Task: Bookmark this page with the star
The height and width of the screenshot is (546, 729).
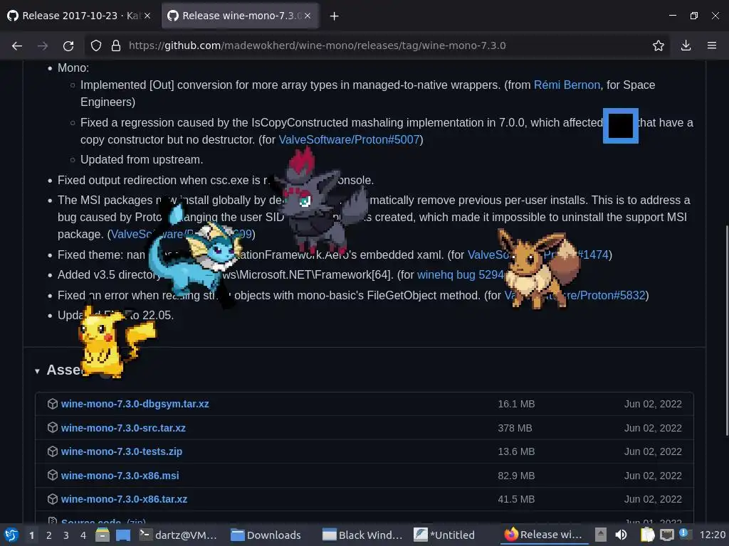Action: pos(659,45)
